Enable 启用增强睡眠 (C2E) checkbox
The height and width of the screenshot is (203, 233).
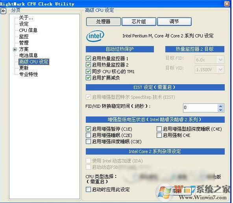tap(88, 135)
